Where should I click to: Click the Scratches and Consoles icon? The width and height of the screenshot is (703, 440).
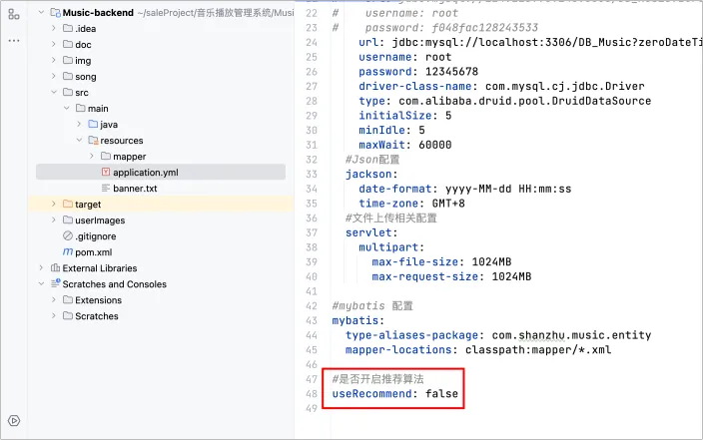click(x=54, y=284)
